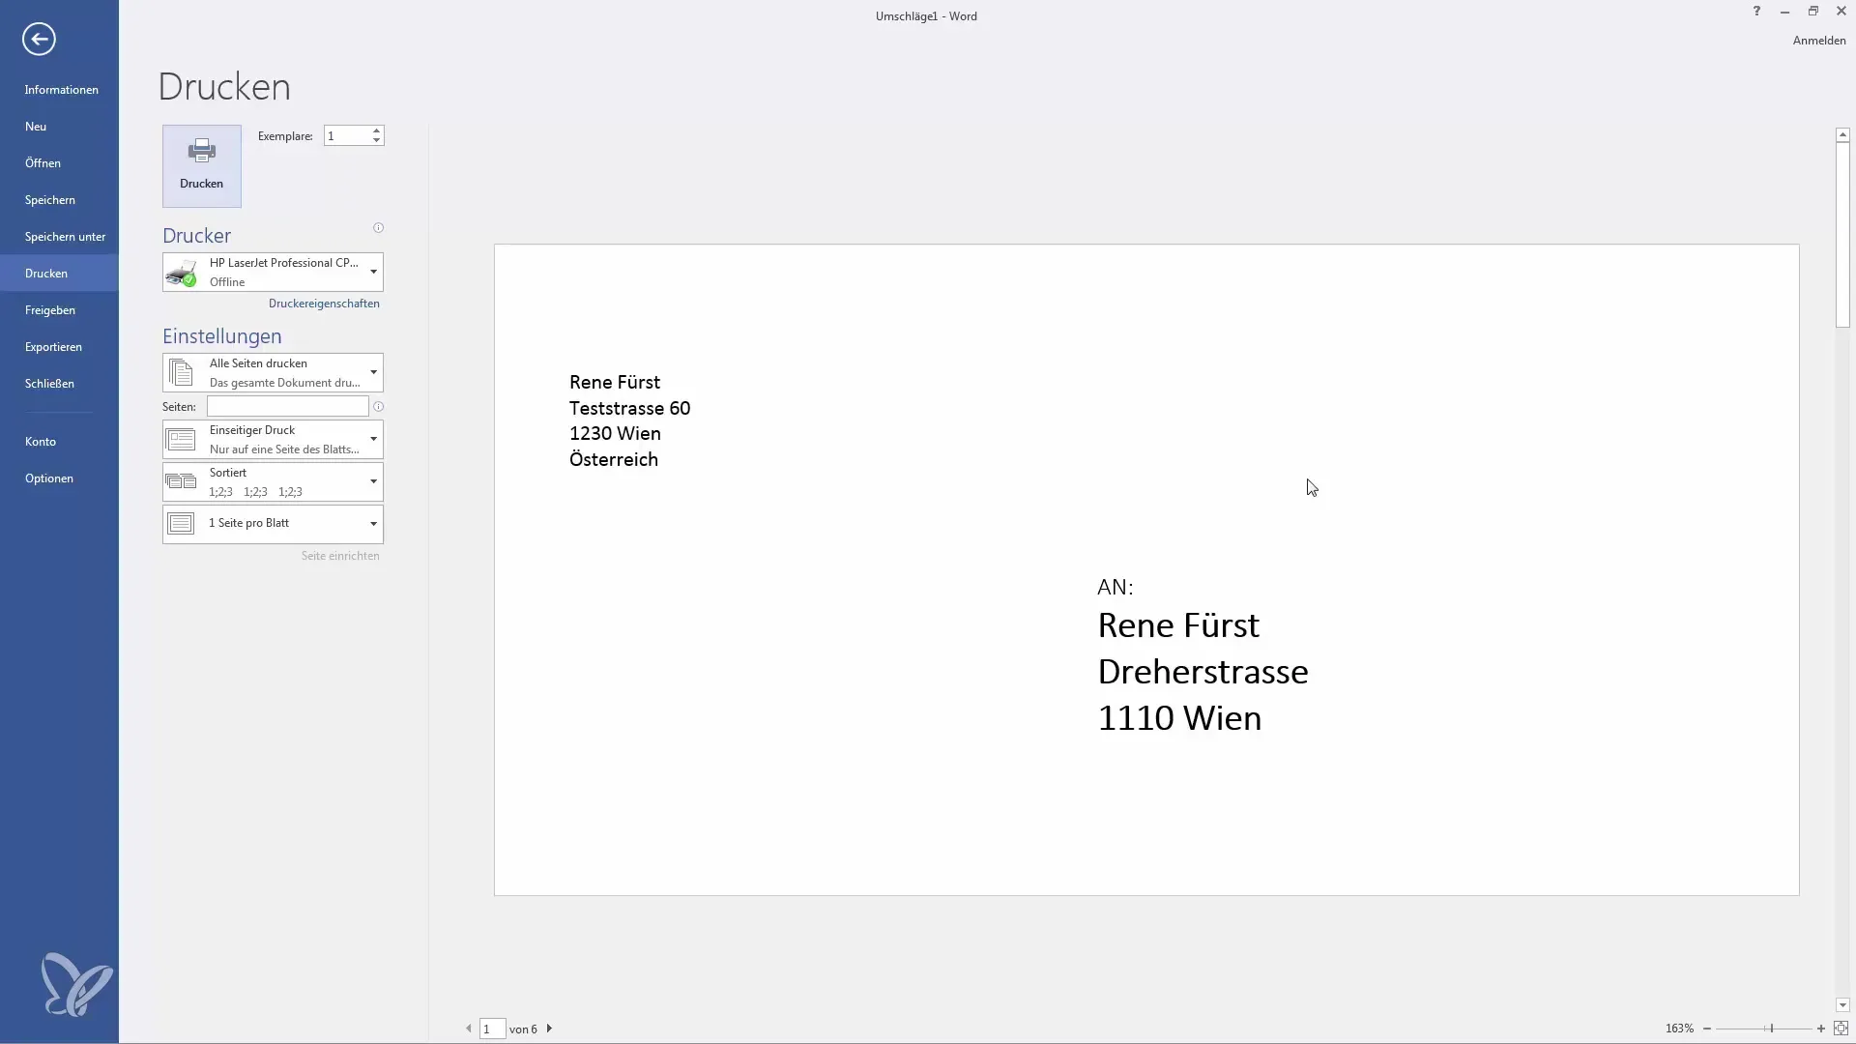This screenshot has height=1044, width=1856.
Task: Expand the Drucker dropdown selector
Action: (x=371, y=272)
